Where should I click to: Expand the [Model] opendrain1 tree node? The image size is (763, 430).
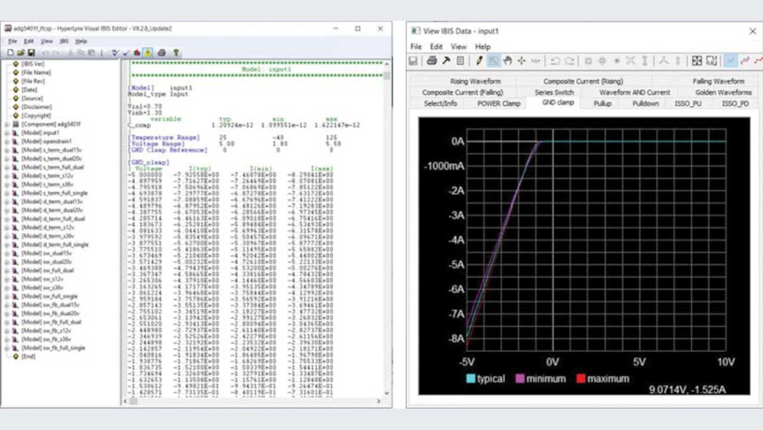[7, 141]
